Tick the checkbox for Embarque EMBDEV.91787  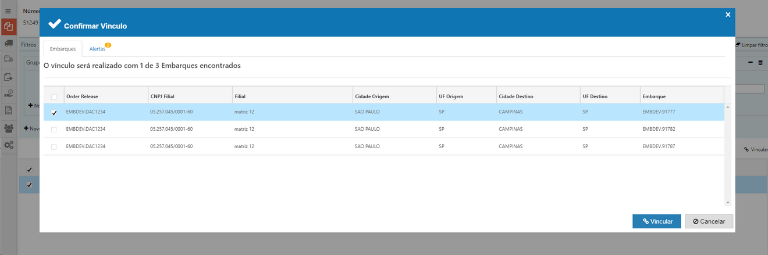click(54, 147)
